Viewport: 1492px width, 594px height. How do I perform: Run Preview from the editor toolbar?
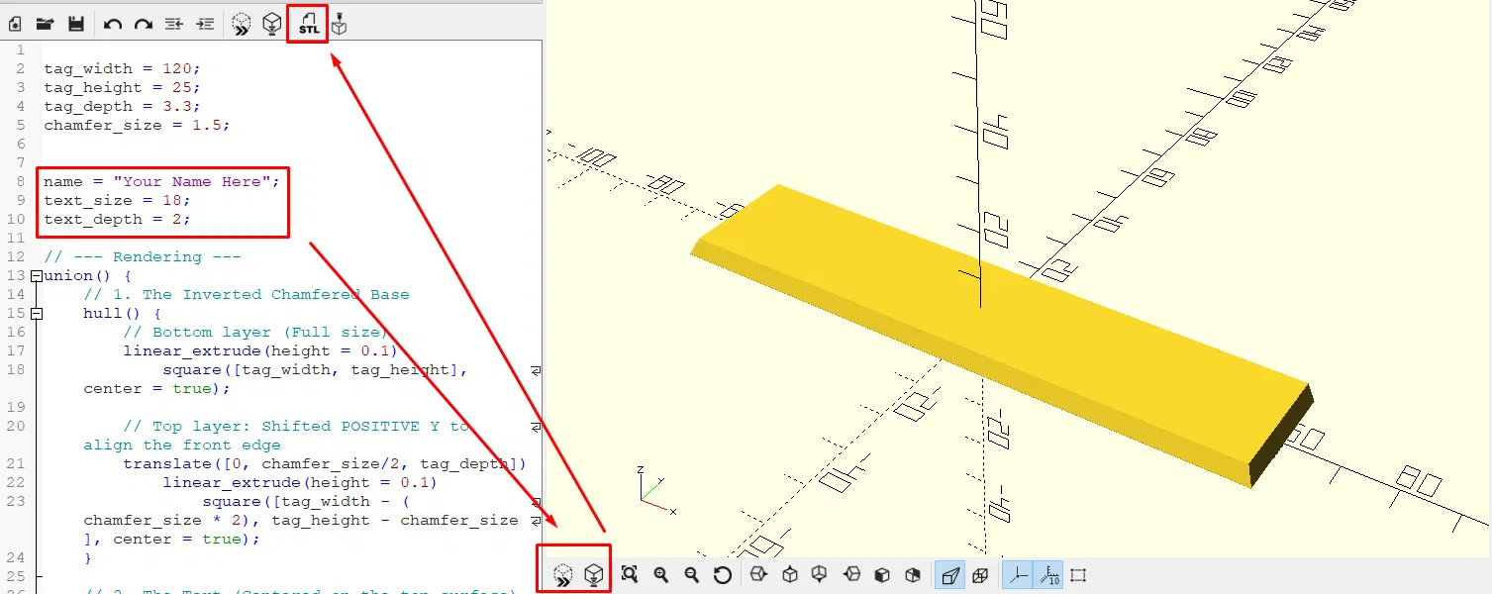point(241,24)
